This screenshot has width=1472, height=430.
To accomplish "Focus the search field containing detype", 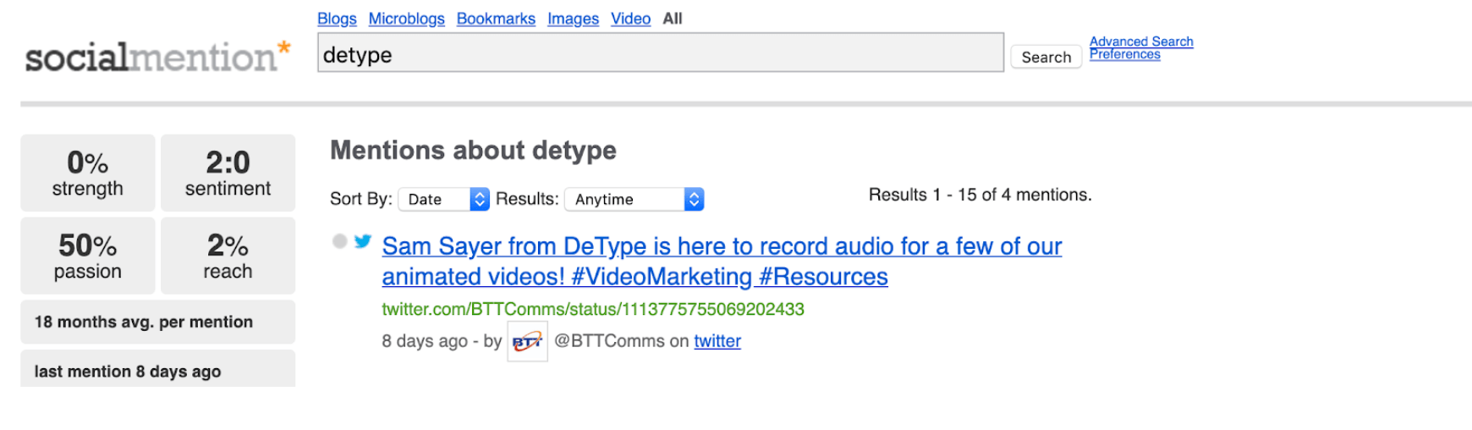I will point(661,52).
